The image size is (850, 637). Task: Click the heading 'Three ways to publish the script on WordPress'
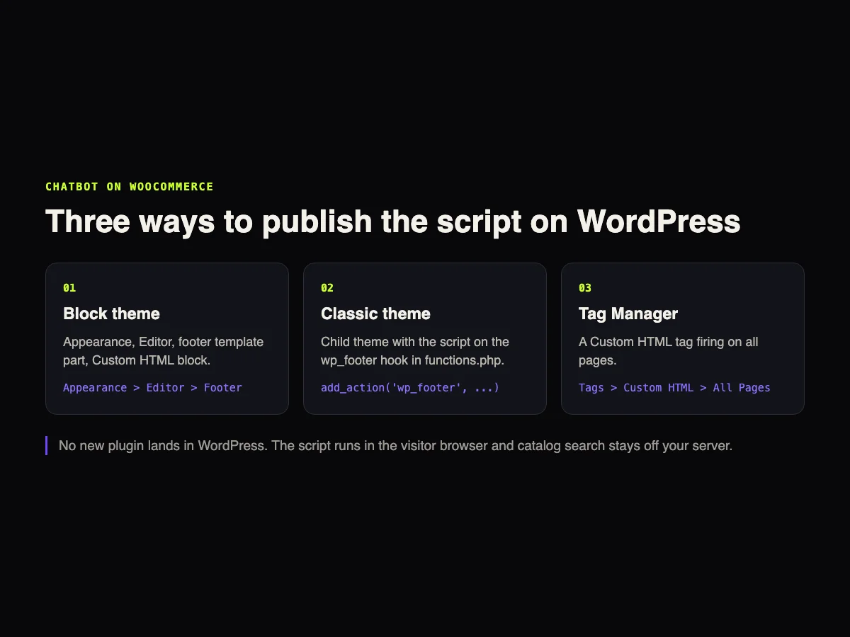[x=393, y=222]
